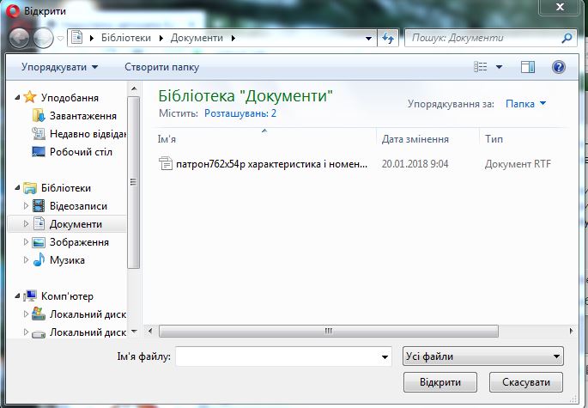
Task: Select Документи in the navigation tree
Action: click(76, 224)
